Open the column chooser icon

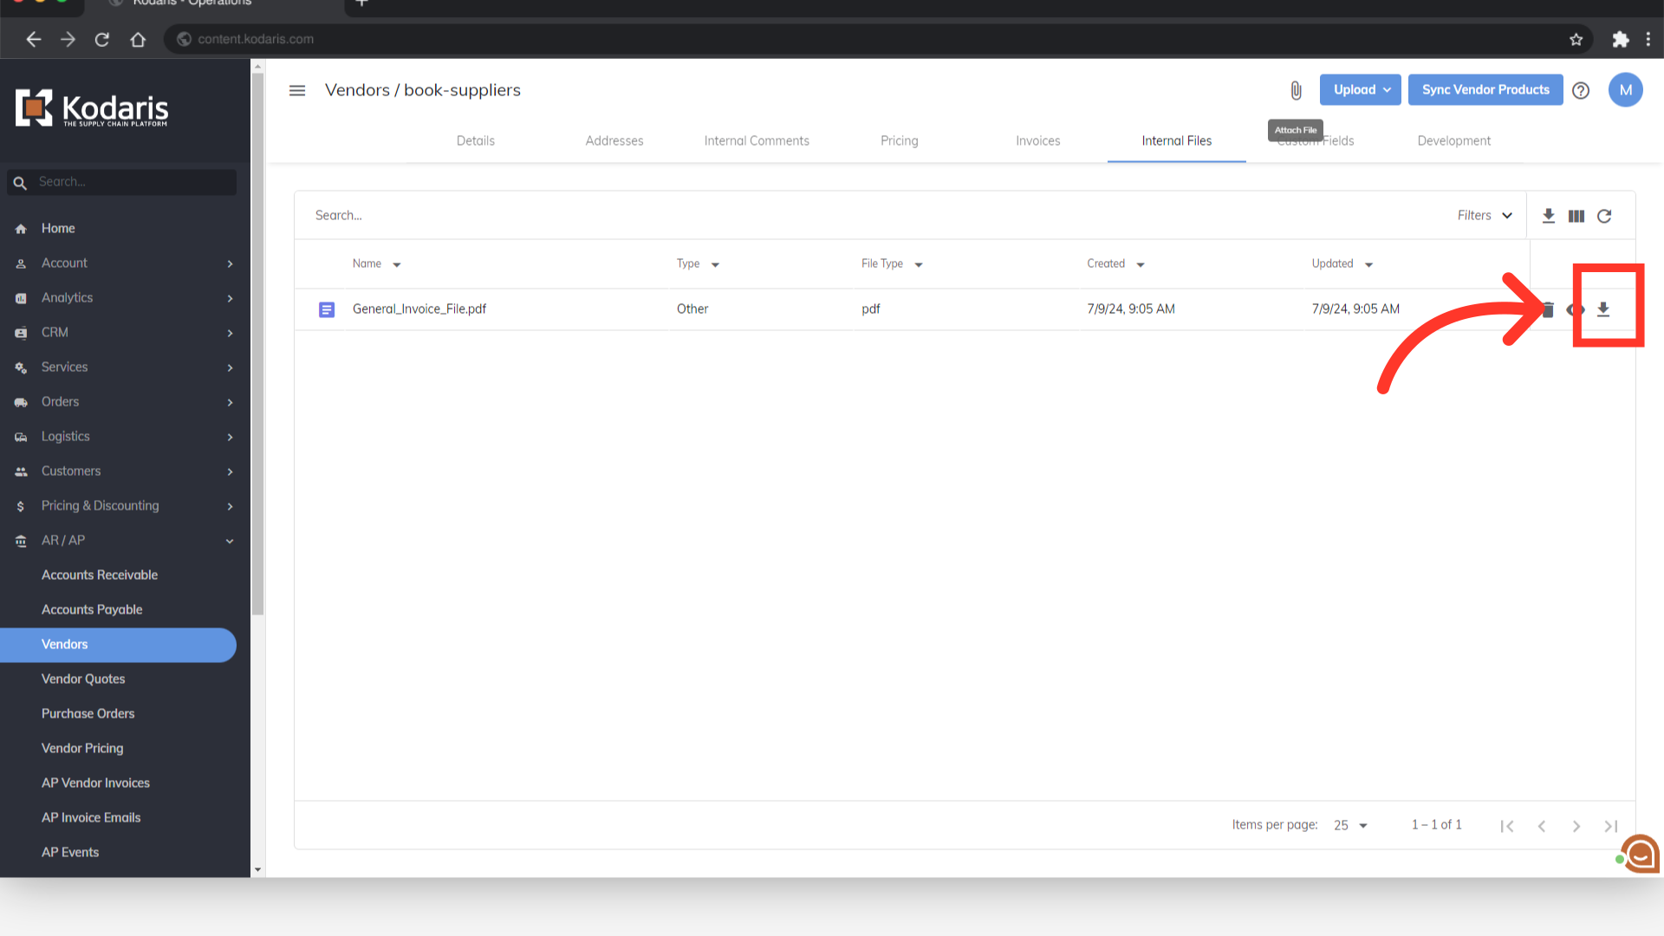click(1576, 216)
